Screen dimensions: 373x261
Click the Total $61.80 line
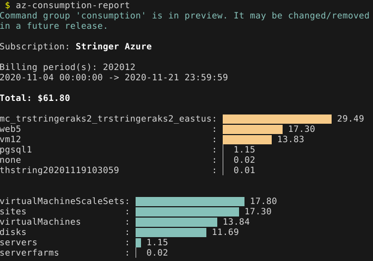coord(35,98)
